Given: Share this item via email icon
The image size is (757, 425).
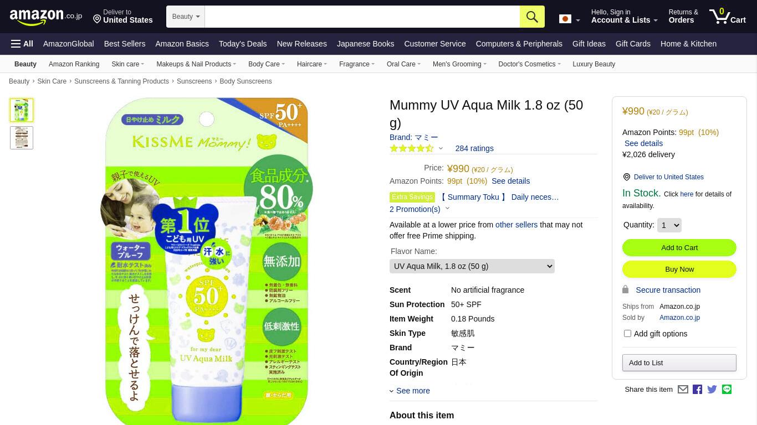Looking at the screenshot, I should (683, 390).
